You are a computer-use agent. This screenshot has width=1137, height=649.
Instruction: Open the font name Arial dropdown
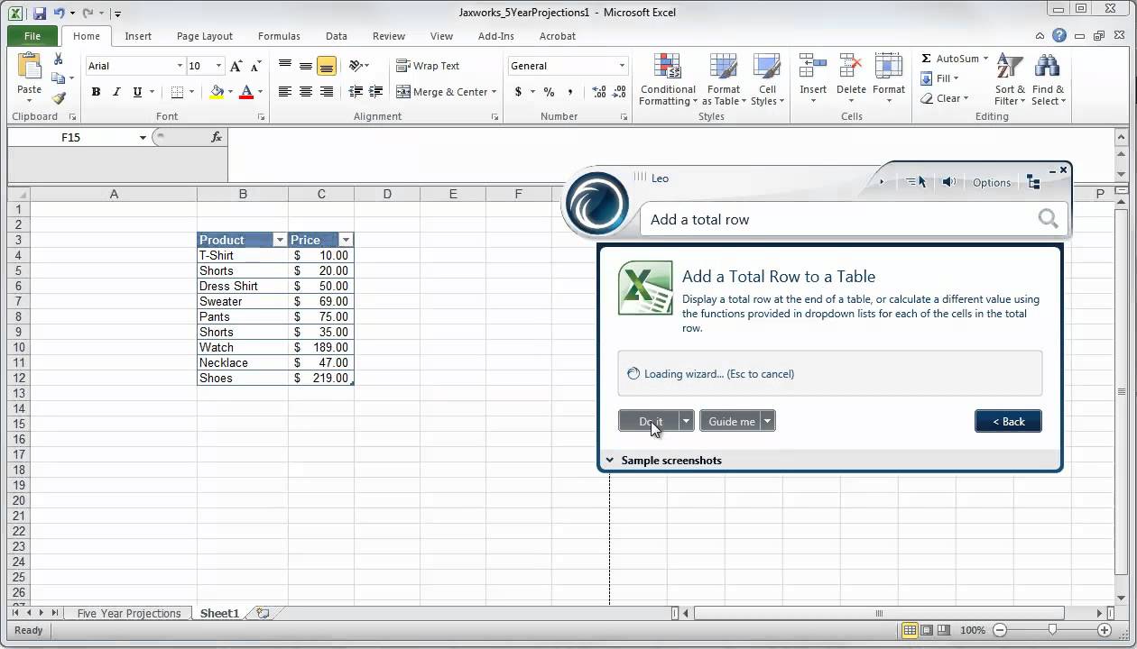click(x=180, y=66)
